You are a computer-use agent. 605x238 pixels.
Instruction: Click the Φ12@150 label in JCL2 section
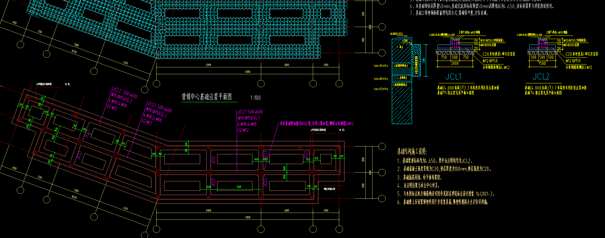pos(573,61)
